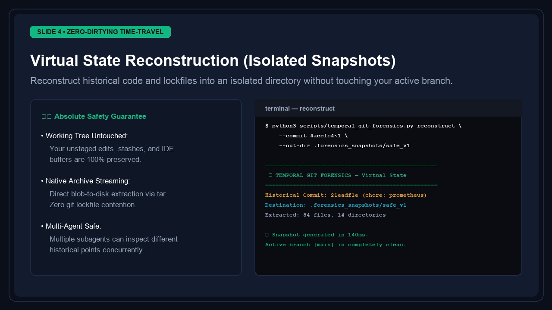The height and width of the screenshot is (310, 552).
Task: Click the "Snapshot generated in 140ms." line
Action: [317, 235]
